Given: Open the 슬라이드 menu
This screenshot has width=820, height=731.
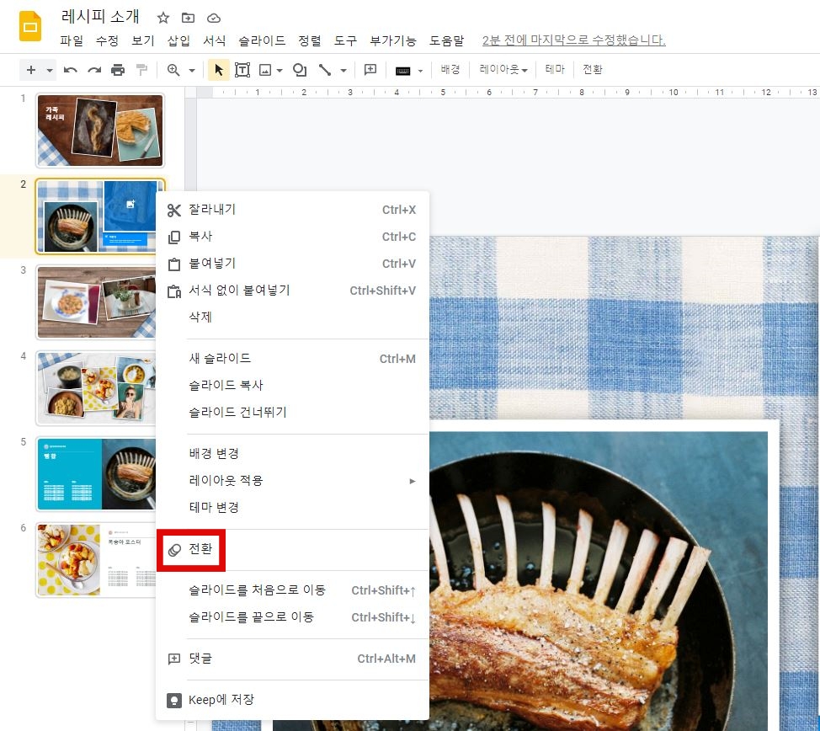Looking at the screenshot, I should pos(262,40).
